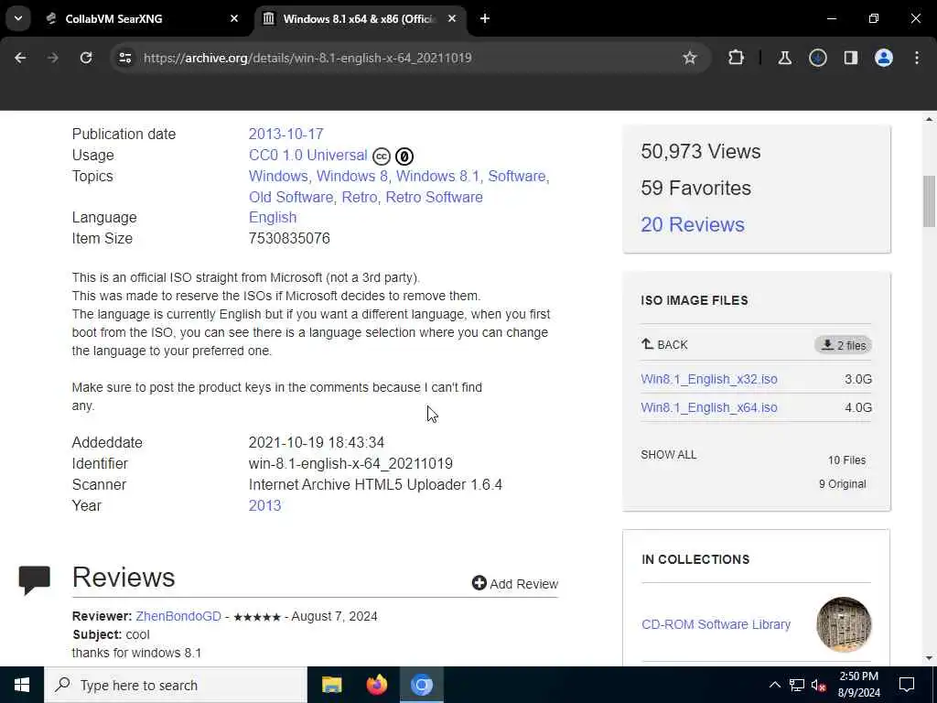Jump to the 20 Reviews link
Viewport: 937px width, 703px height.
[693, 225]
